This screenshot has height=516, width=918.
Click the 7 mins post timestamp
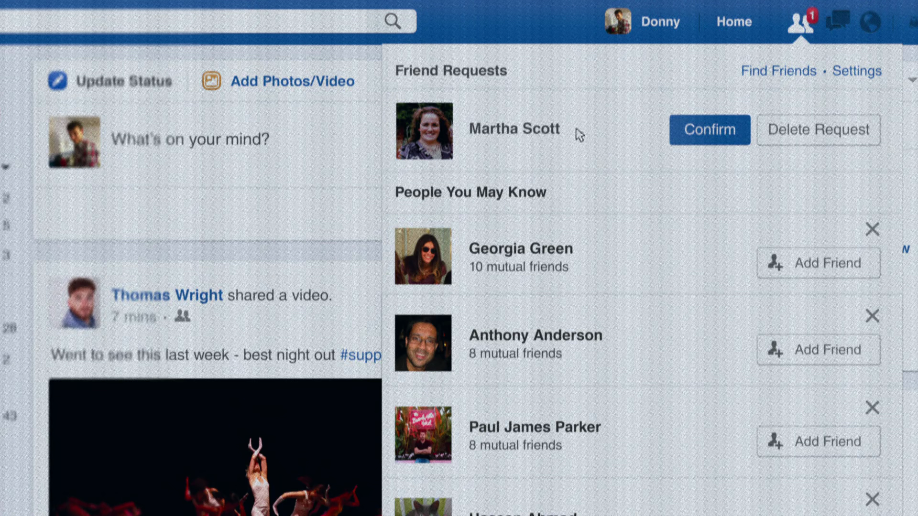pyautogui.click(x=134, y=317)
